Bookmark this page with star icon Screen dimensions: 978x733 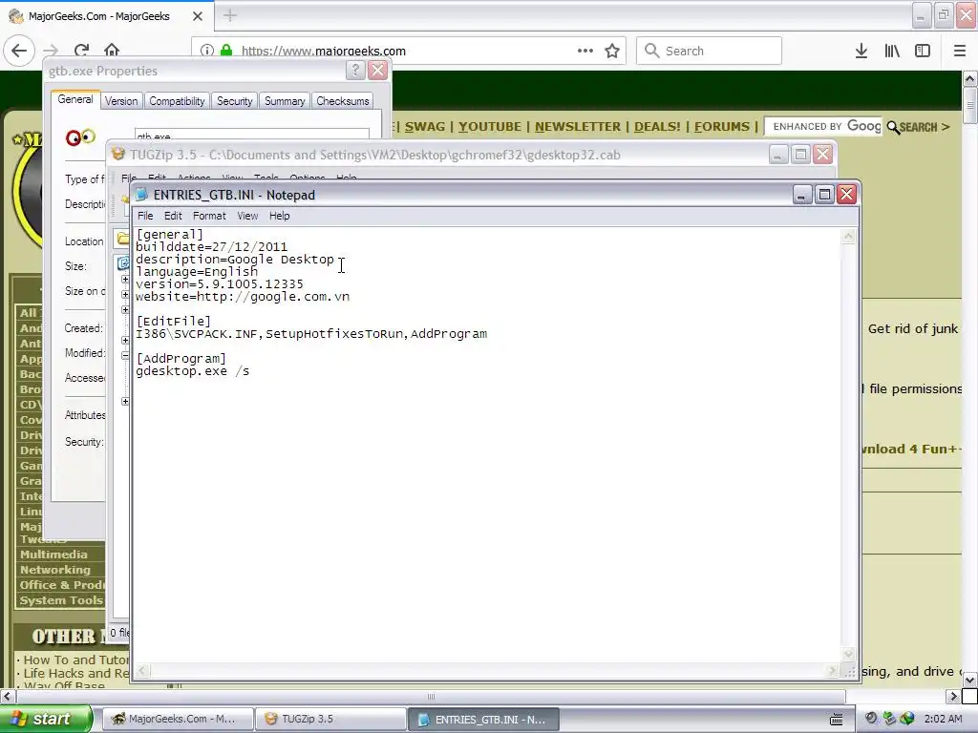click(x=612, y=51)
